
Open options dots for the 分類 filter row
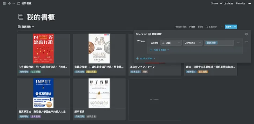point(238,43)
